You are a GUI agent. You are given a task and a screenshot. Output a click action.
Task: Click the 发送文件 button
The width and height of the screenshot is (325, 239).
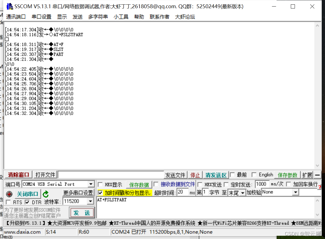(175, 175)
